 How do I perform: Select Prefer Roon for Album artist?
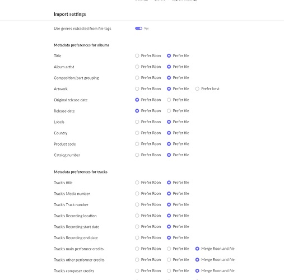point(137,67)
